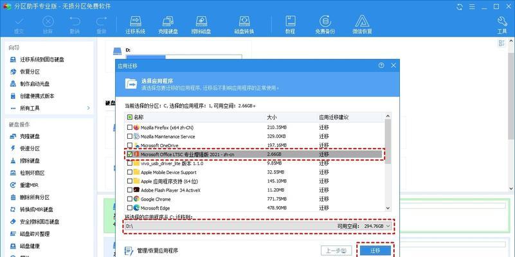The image size is (515, 257).
Task: Check the Google Chrome checkbox
Action: tap(130, 199)
